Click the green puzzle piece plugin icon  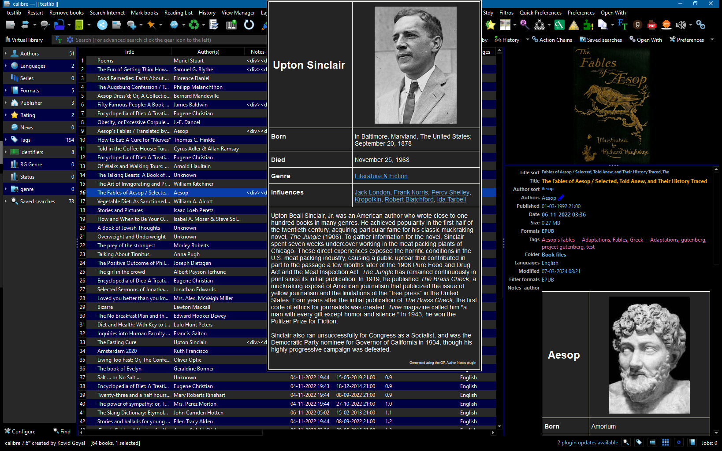(588, 25)
